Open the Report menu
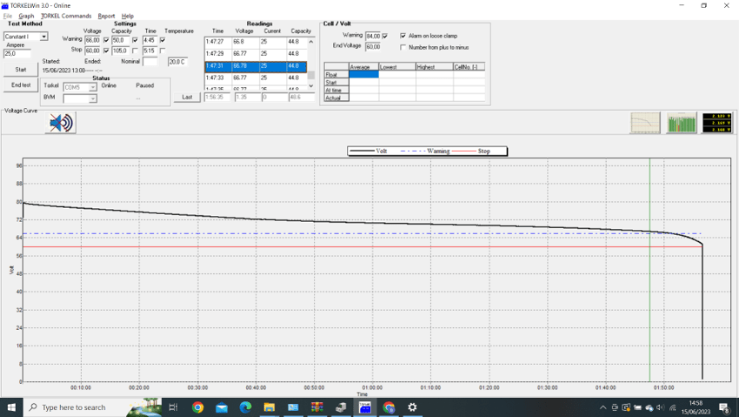This screenshot has height=417, width=739. [x=106, y=16]
